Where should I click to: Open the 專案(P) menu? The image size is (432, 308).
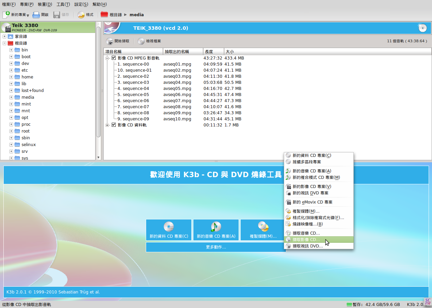[x=27, y=4]
